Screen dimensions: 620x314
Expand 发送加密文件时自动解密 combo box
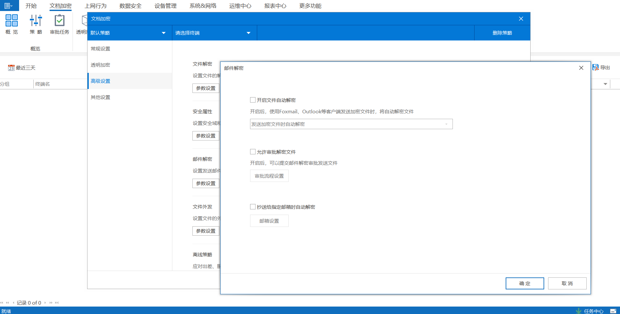pos(446,124)
